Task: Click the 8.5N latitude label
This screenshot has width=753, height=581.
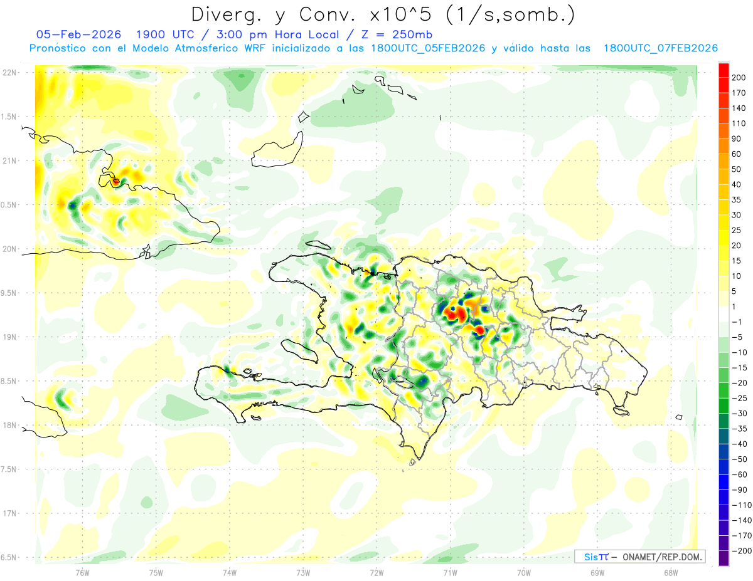Action: pyautogui.click(x=9, y=382)
